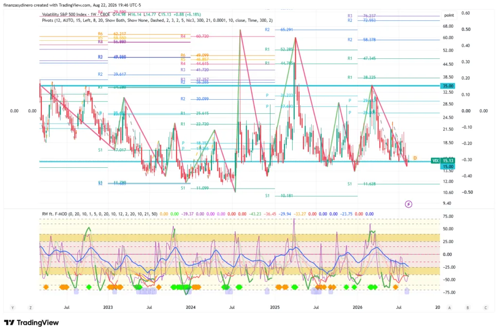
Task: Click the R2 65.291 pivot label
Action: tap(279, 30)
